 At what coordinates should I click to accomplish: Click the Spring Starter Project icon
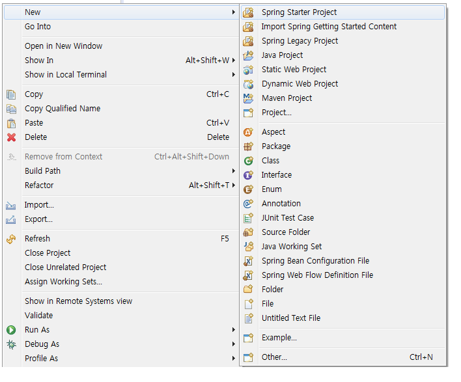pos(248,12)
